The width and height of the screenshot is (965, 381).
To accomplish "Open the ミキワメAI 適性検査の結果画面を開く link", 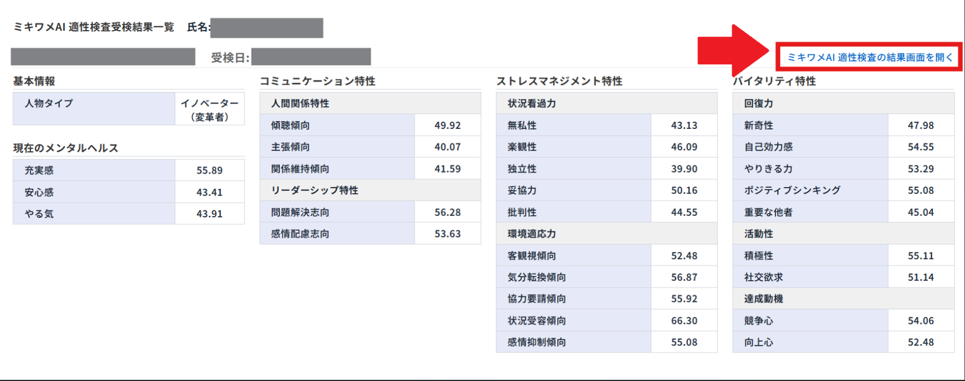I will click(869, 57).
